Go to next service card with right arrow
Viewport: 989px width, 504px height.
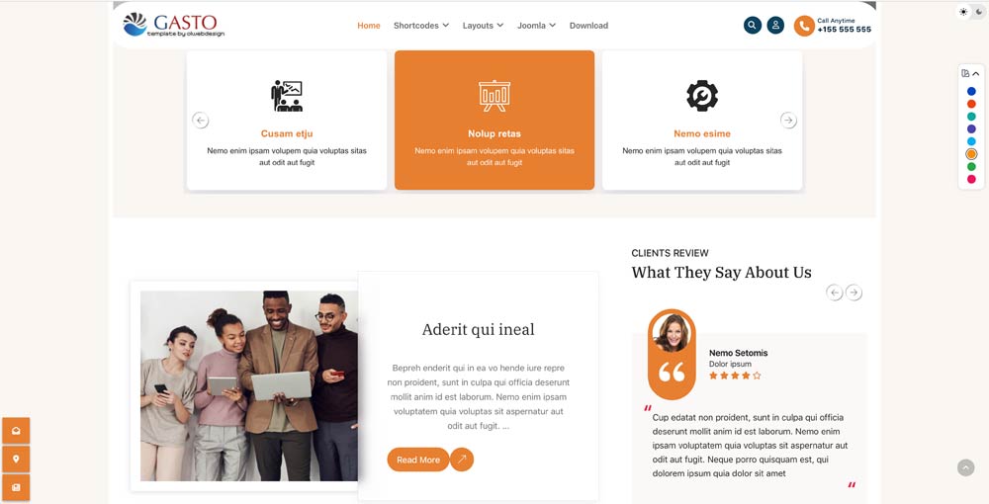click(788, 120)
